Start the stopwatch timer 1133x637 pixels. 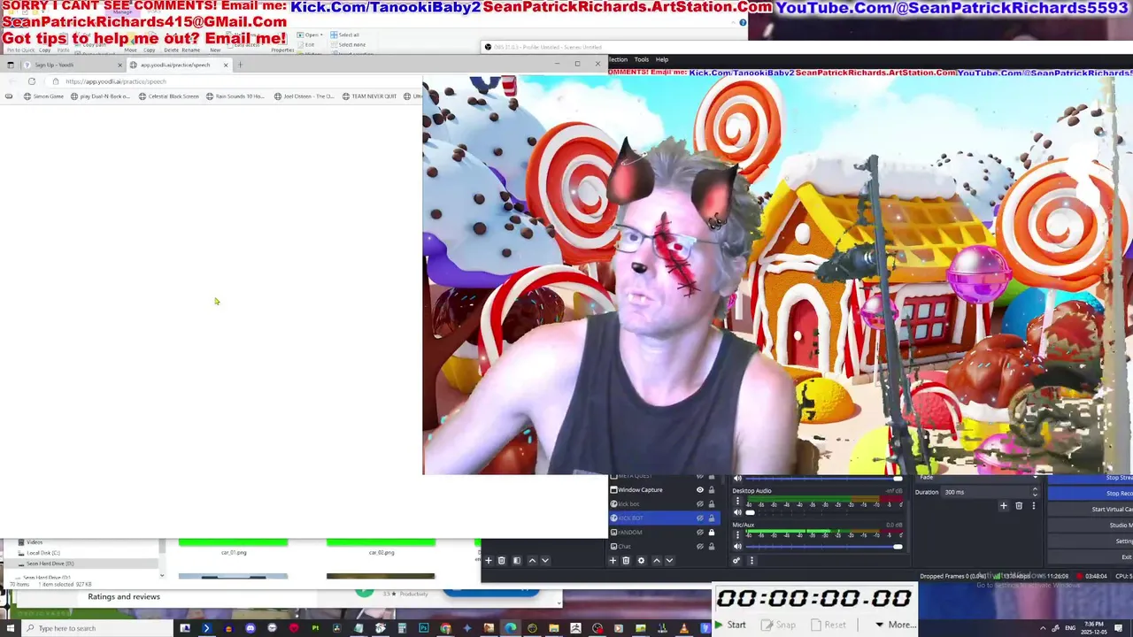tap(730, 625)
